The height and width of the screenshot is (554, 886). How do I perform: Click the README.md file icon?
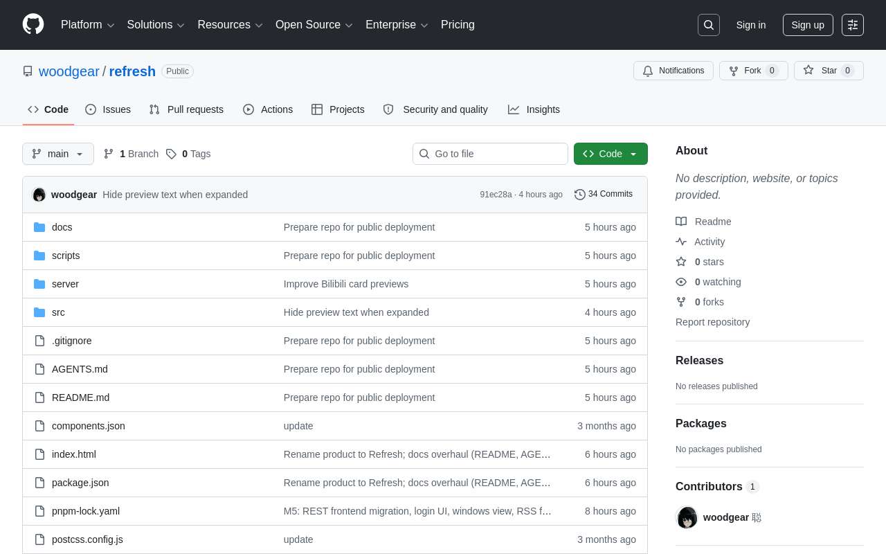(39, 397)
